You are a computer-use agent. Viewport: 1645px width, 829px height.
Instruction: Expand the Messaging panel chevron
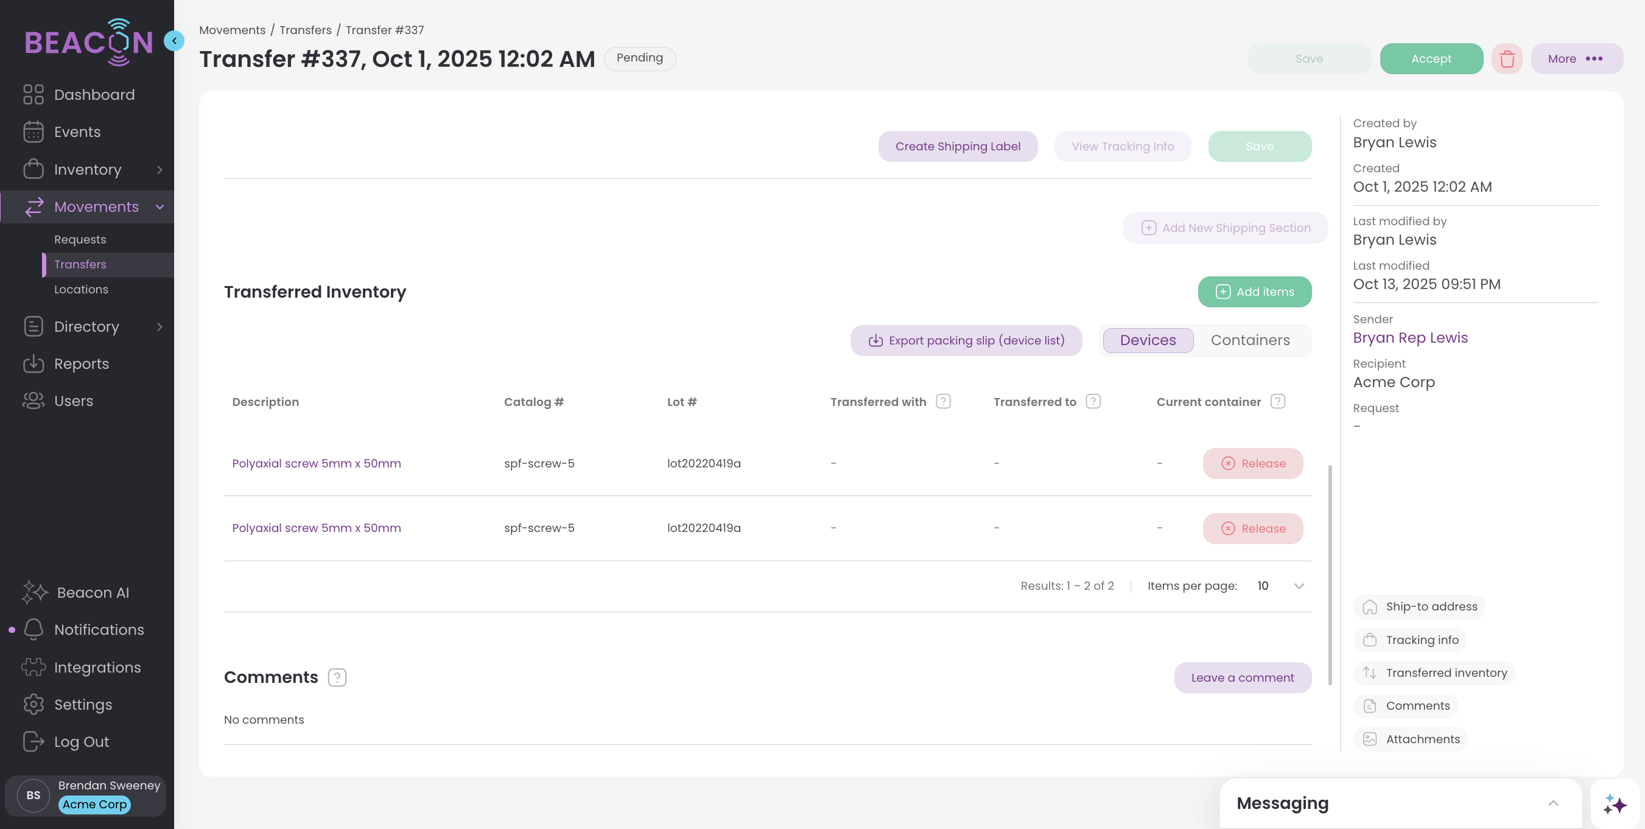(x=1553, y=803)
